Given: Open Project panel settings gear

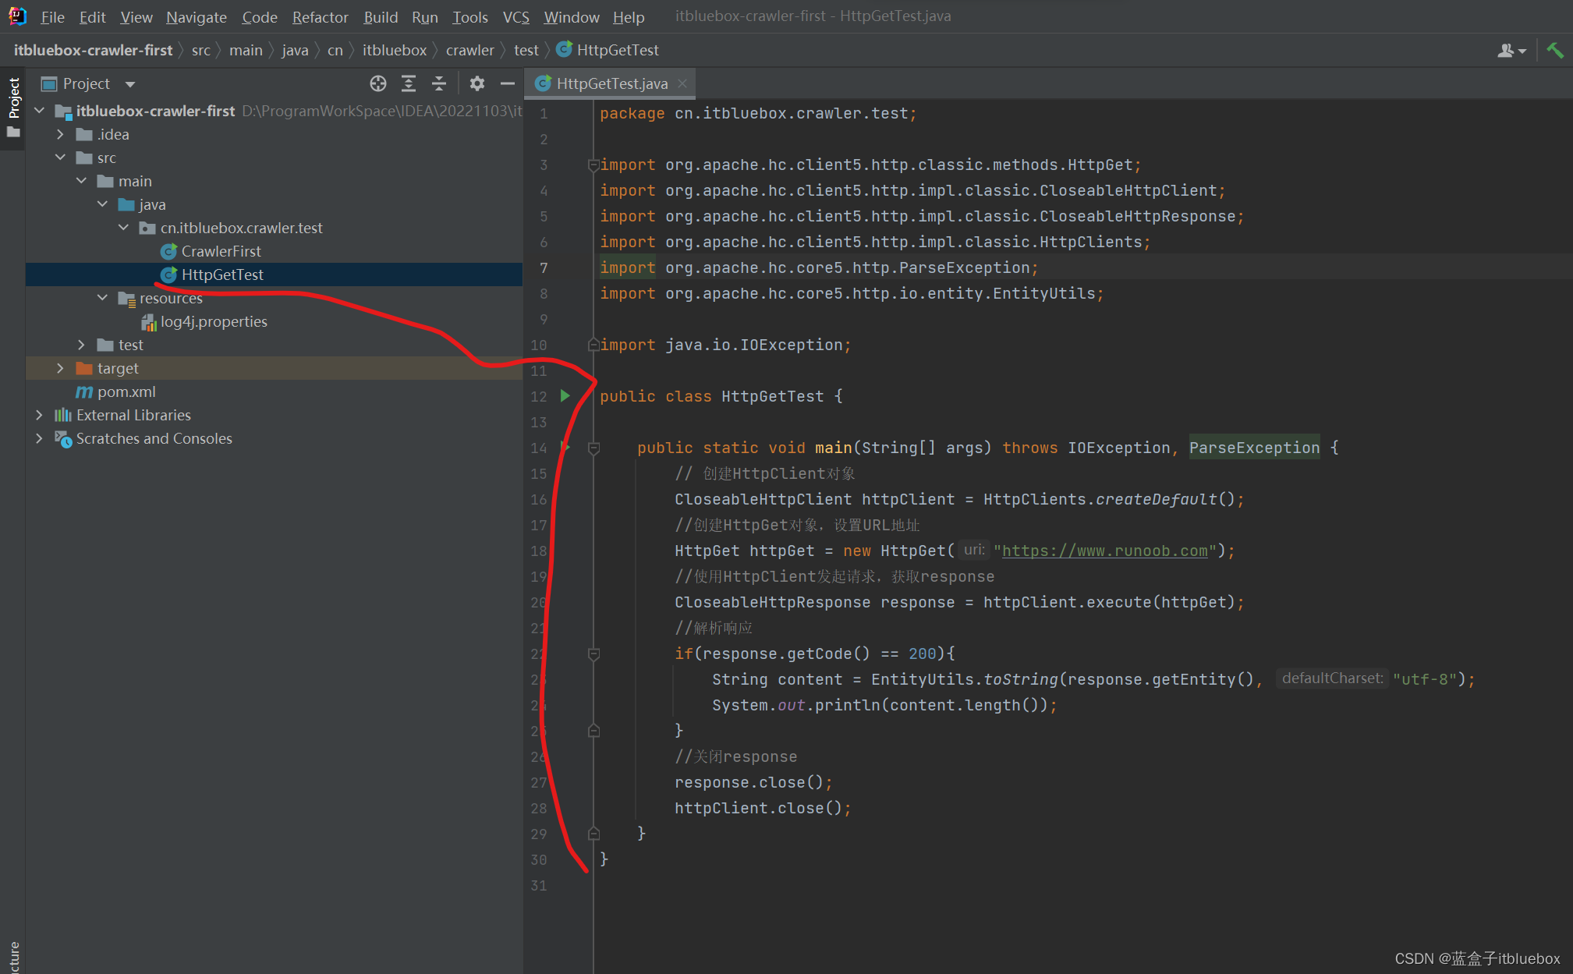Looking at the screenshot, I should click(x=477, y=83).
